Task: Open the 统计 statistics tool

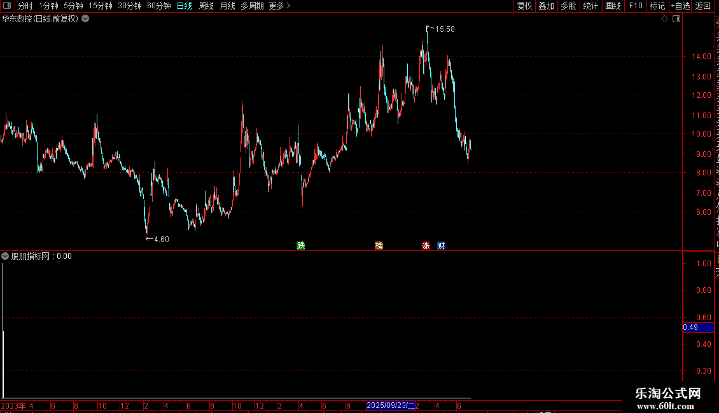Action: point(590,6)
